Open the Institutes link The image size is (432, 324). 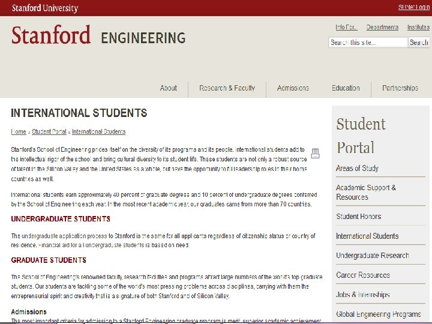[x=418, y=27]
